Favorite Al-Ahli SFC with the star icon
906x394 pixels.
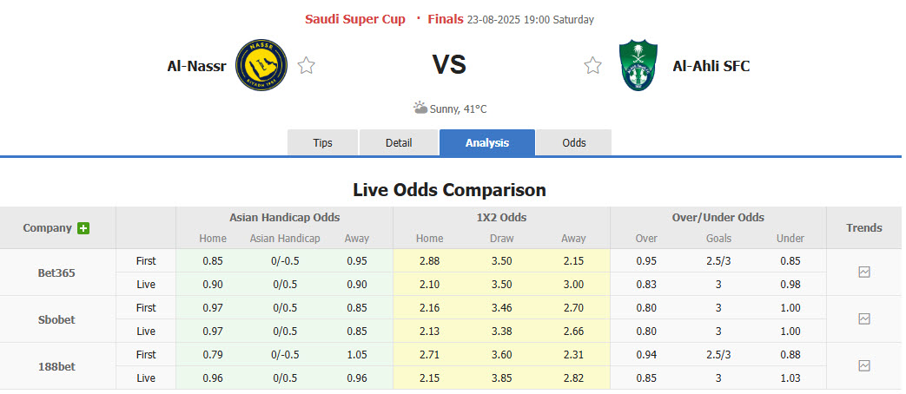pos(592,66)
